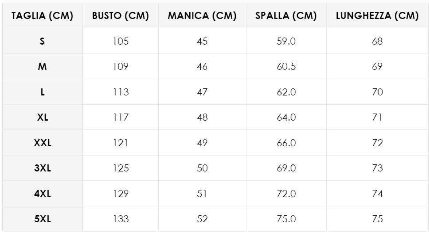
Task: Click the sleeve value 47 cell
Action: click(x=202, y=92)
